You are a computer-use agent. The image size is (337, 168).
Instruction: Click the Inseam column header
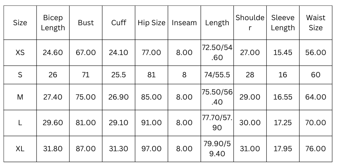point(185,23)
